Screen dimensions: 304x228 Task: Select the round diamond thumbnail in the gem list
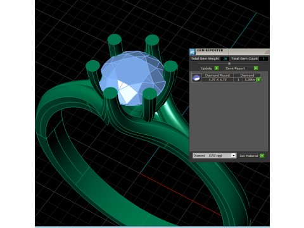pyautogui.click(x=196, y=77)
